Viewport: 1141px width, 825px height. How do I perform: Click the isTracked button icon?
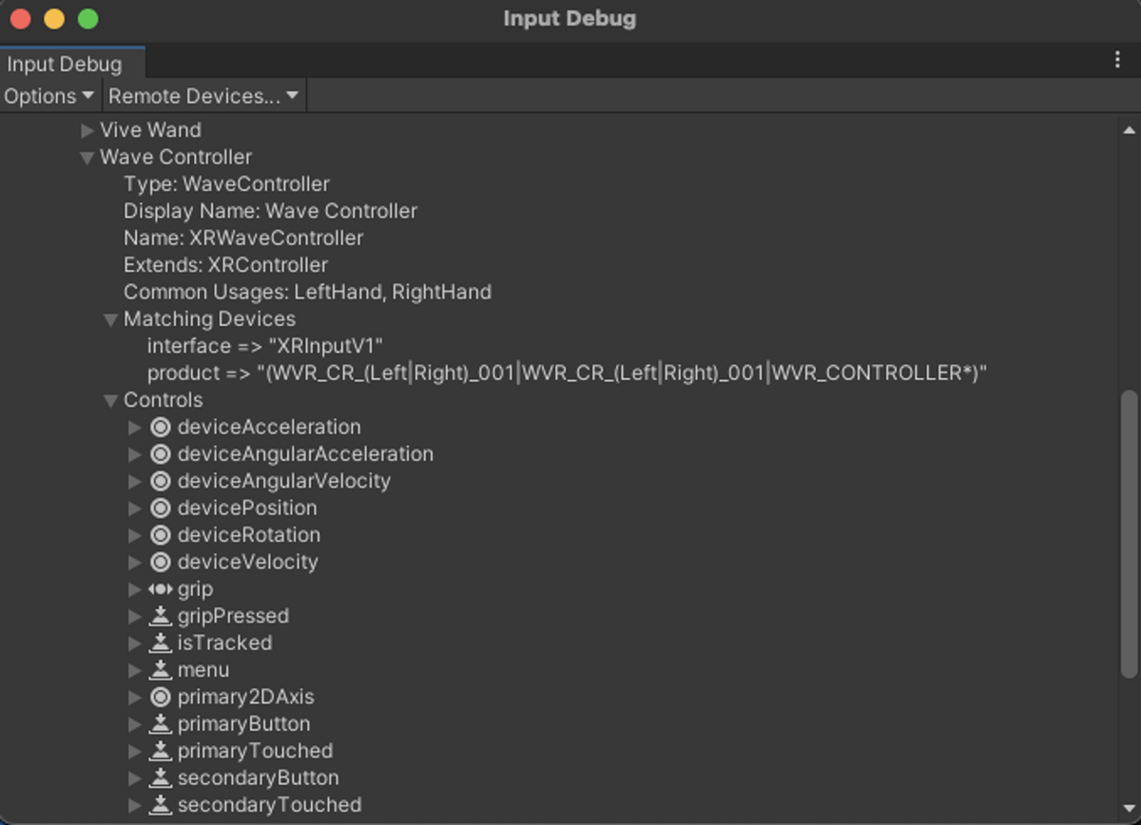pyautogui.click(x=160, y=643)
